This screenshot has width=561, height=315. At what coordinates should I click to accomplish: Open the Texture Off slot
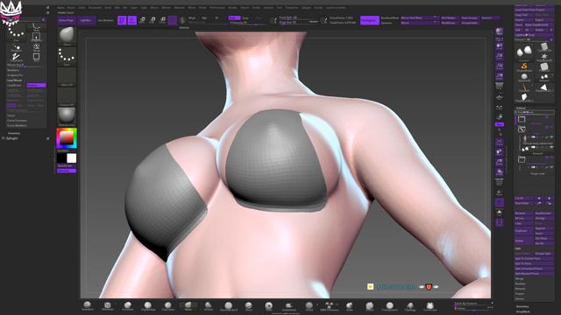pyautogui.click(x=67, y=96)
